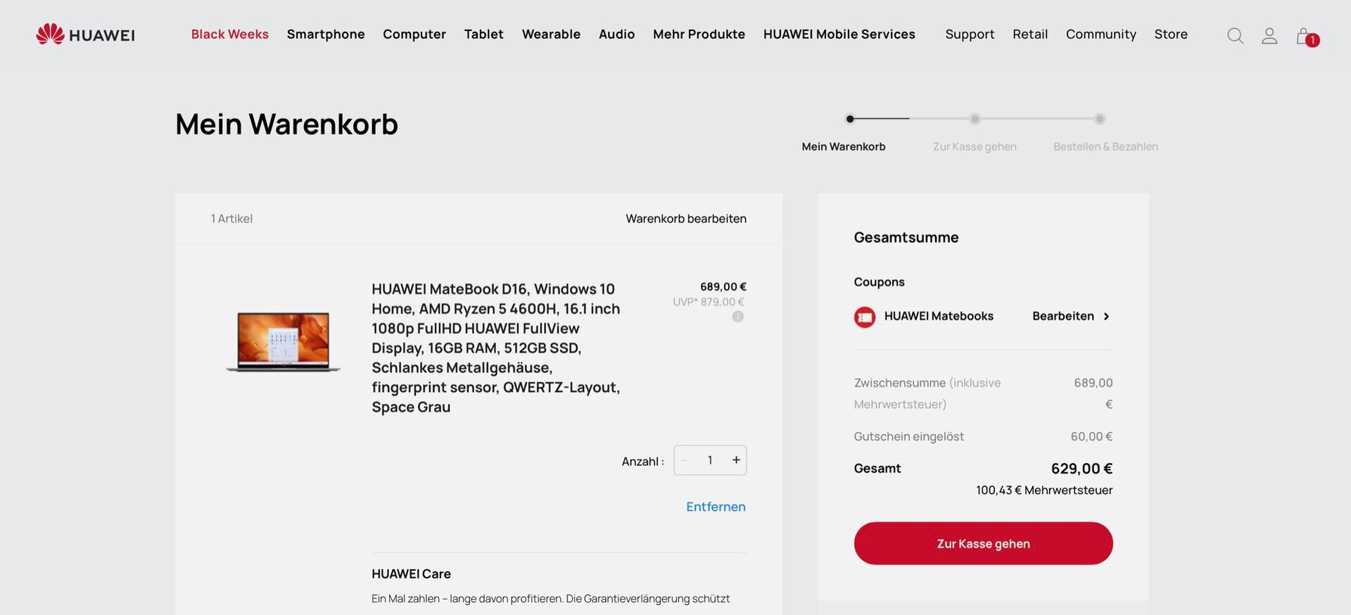Click the Huawei logo
1351x615 pixels.
pyautogui.click(x=85, y=34)
